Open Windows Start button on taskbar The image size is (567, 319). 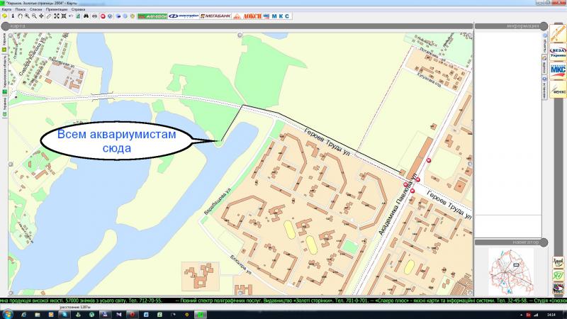pyautogui.click(x=7, y=313)
